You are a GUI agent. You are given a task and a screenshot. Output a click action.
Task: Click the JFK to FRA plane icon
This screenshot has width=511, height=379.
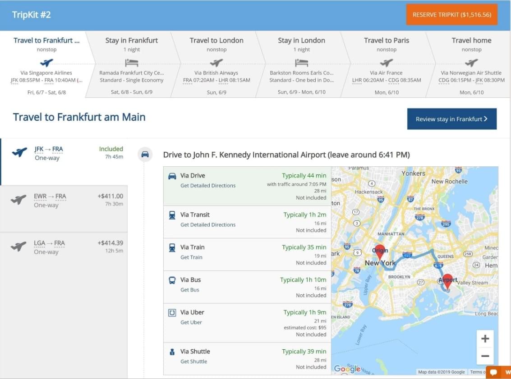19,152
